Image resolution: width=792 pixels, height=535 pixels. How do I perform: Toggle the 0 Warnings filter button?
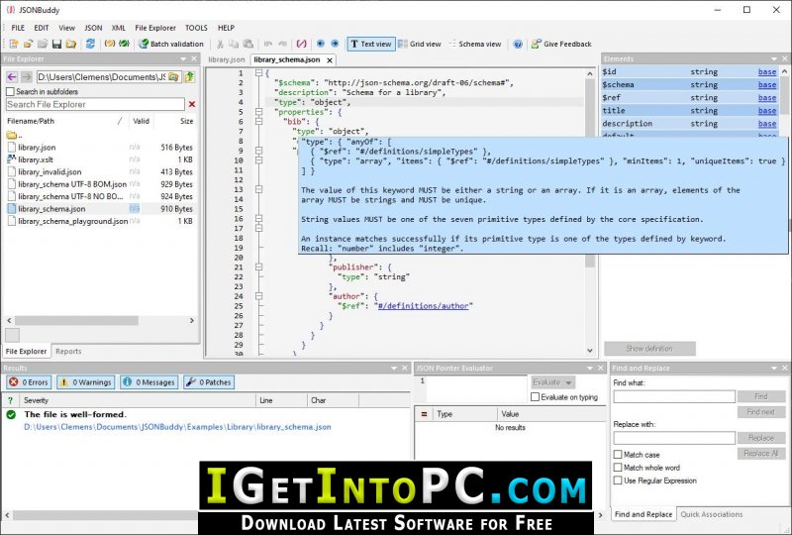tap(85, 382)
